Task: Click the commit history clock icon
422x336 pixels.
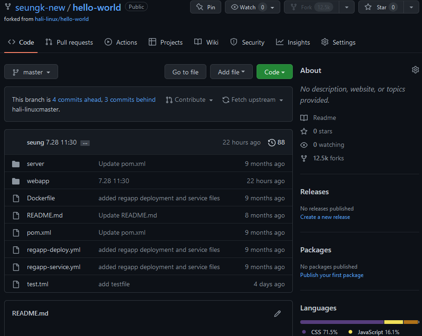Action: [x=271, y=142]
